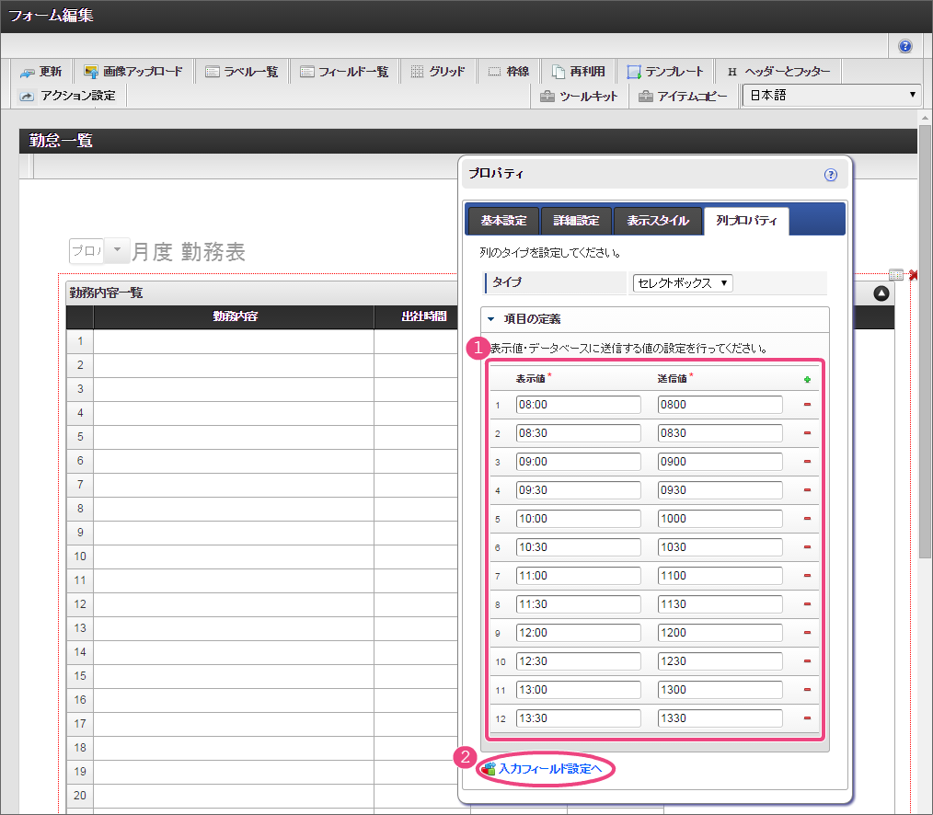933x815 pixels.
Task: Open the タイプ セレクトボックス dropdown
Action: click(x=682, y=283)
